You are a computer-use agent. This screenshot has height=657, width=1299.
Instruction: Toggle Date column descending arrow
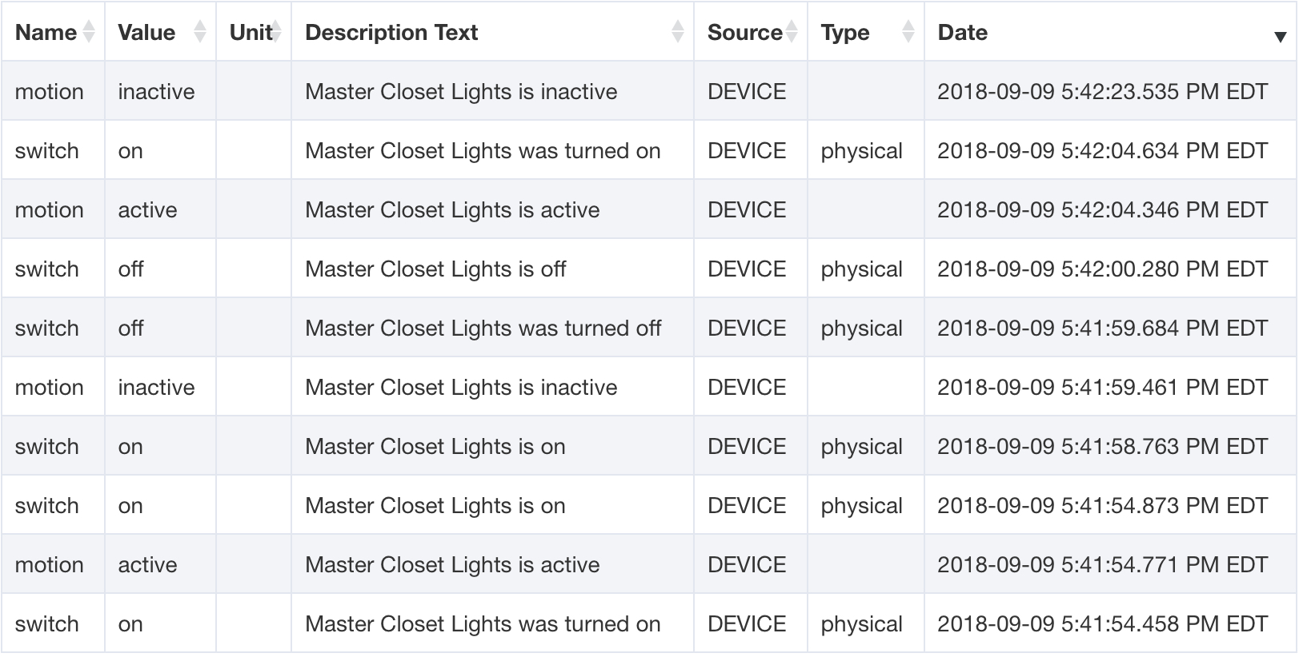(x=1280, y=37)
